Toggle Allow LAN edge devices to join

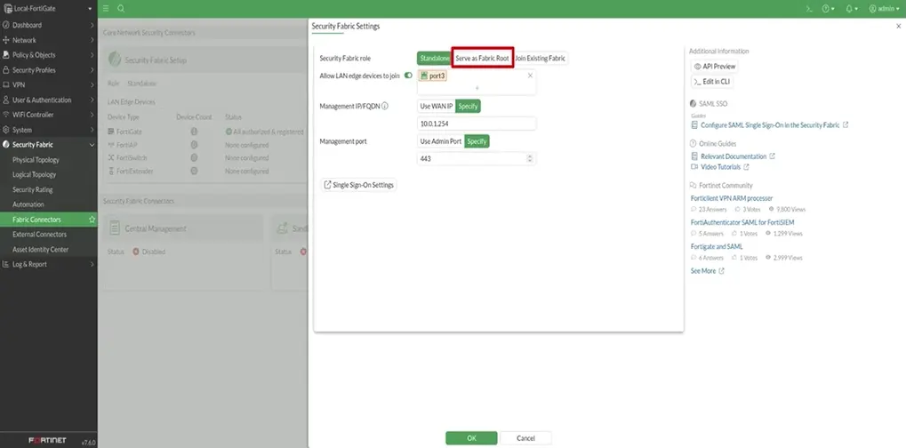pos(408,75)
